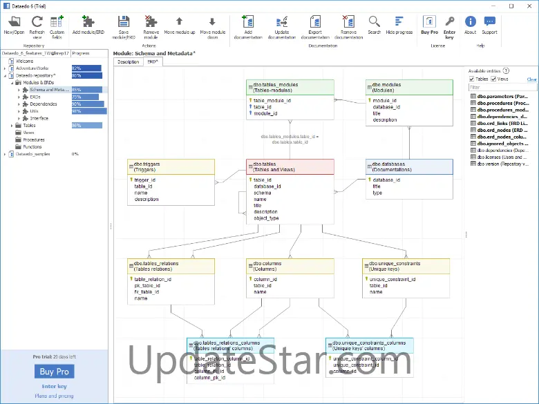
Task: Open the Functions folder in tree
Action: click(x=32, y=146)
